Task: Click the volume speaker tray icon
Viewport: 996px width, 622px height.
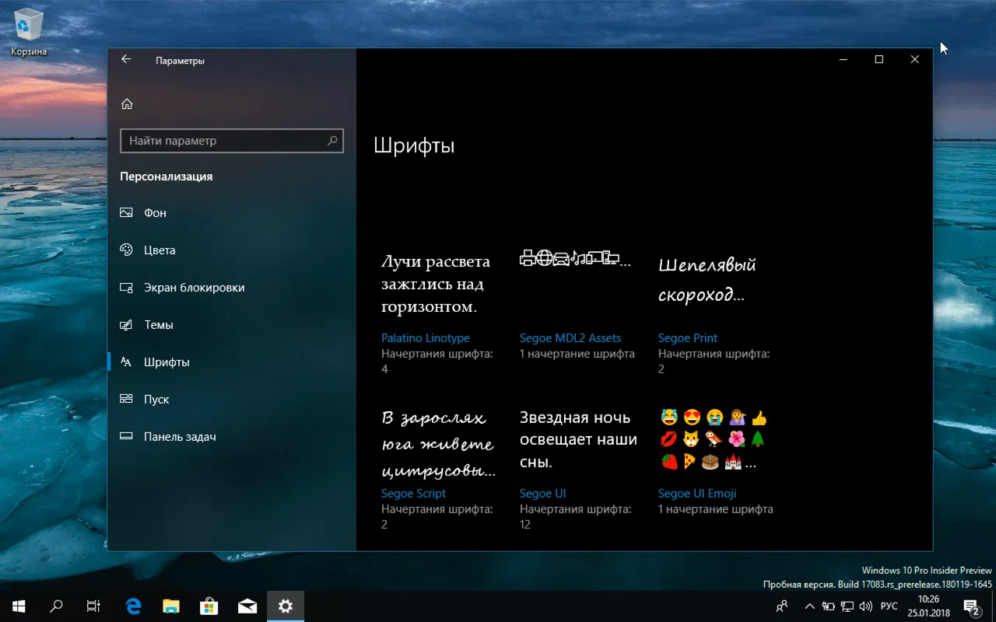Action: point(866,606)
